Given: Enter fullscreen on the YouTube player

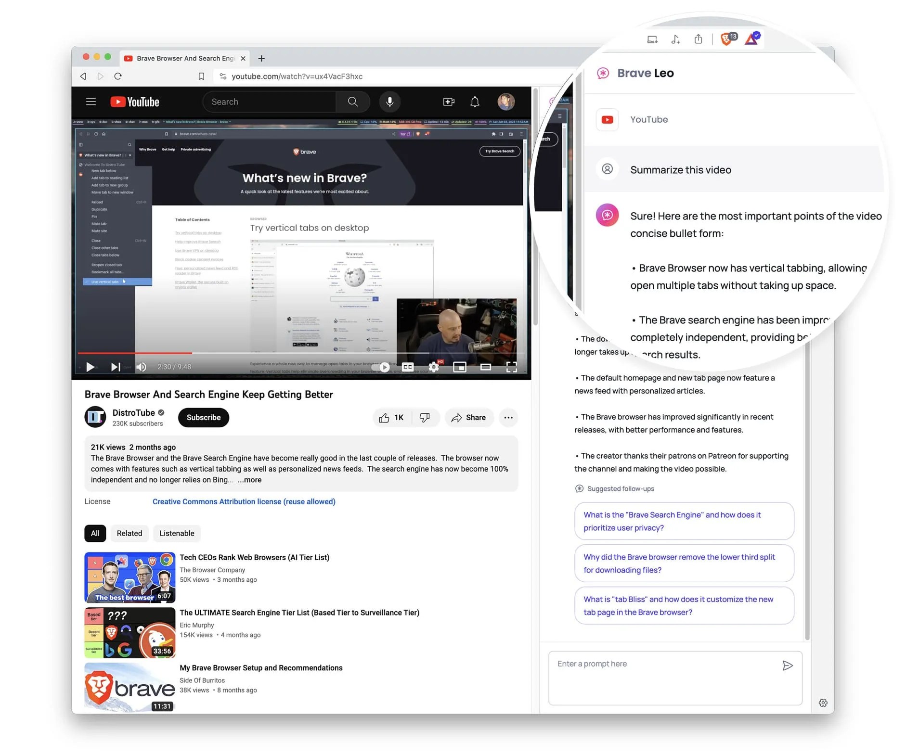Looking at the screenshot, I should [x=512, y=367].
